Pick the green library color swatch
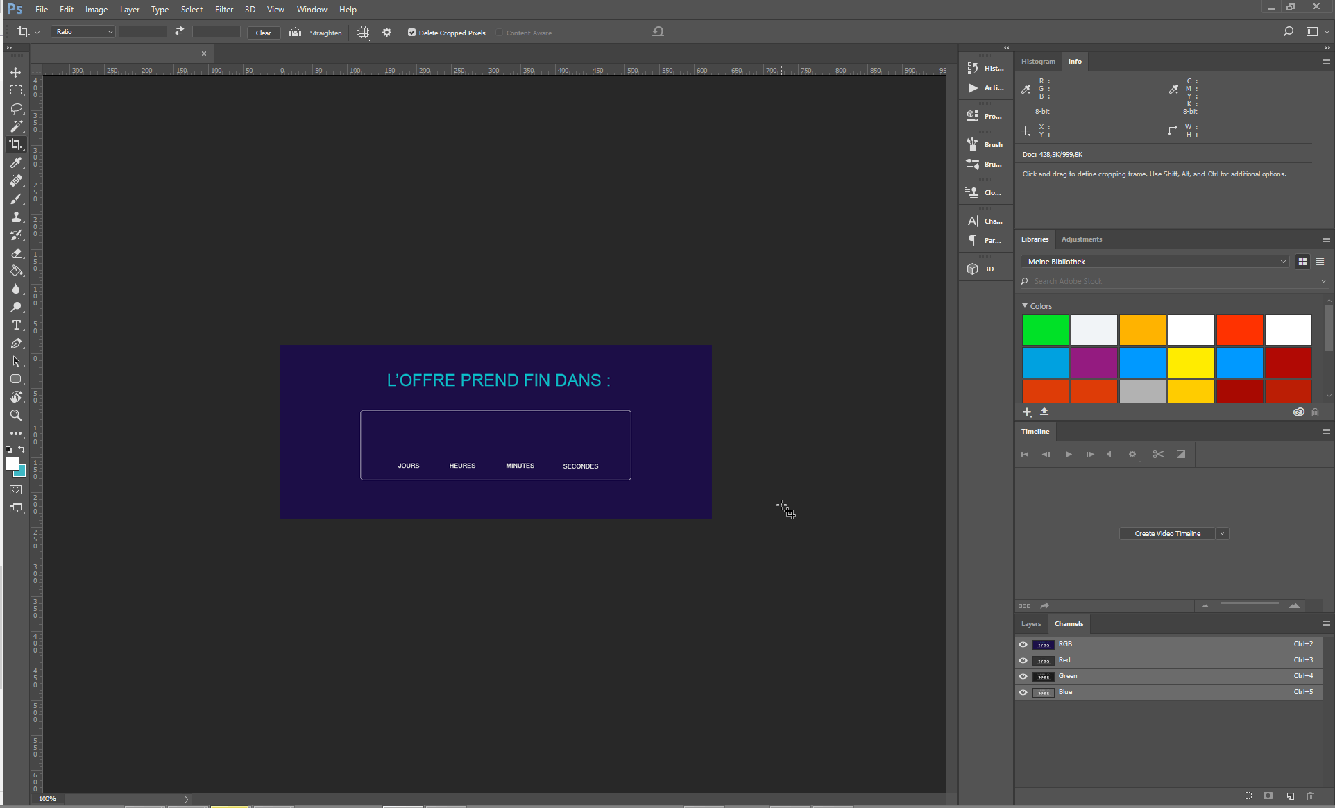 click(x=1045, y=330)
